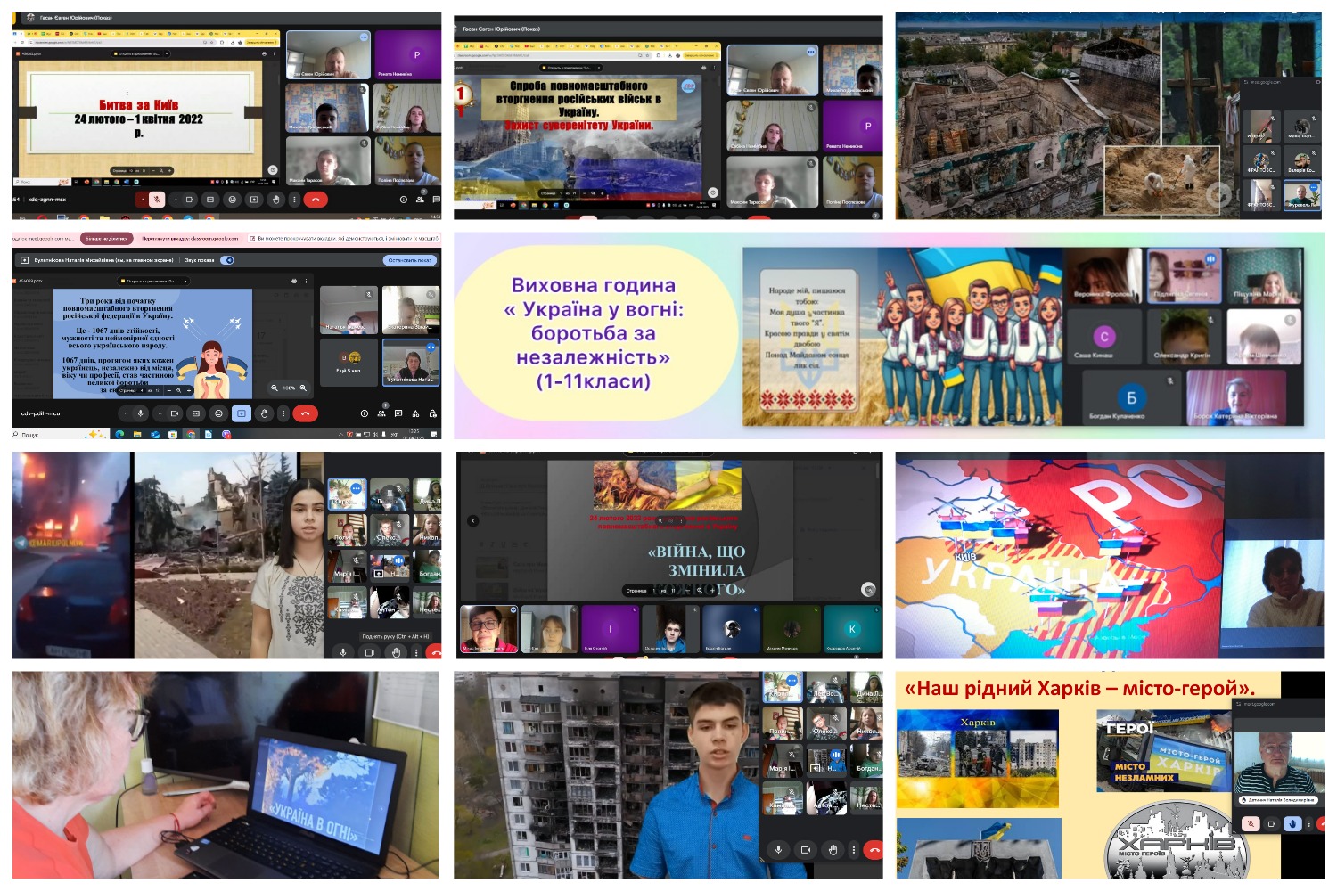
Task: Toggle camera below the burned high-rise video
Action: (805, 850)
